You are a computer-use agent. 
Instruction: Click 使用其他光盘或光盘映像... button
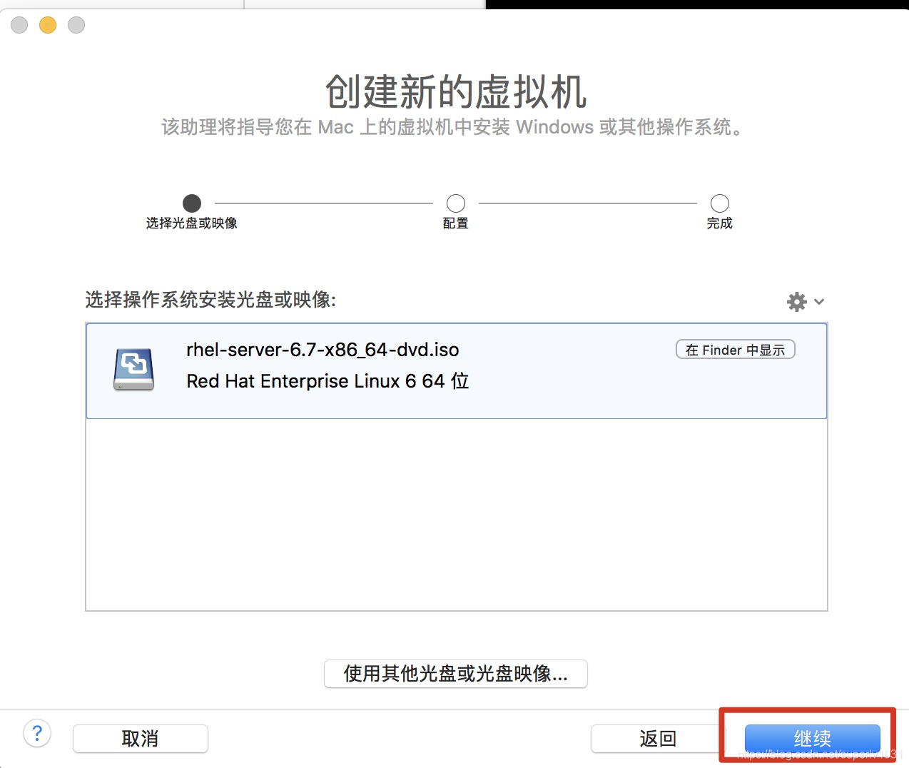(x=455, y=673)
